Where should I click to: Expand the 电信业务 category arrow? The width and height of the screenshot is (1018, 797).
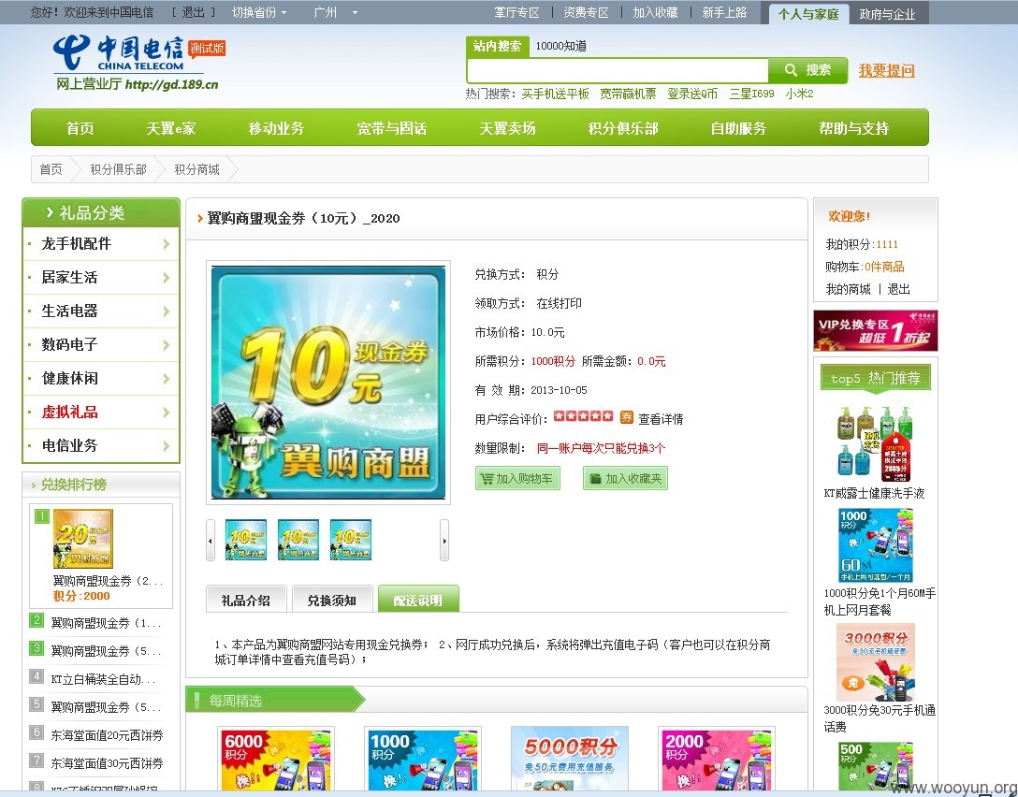pos(167,446)
